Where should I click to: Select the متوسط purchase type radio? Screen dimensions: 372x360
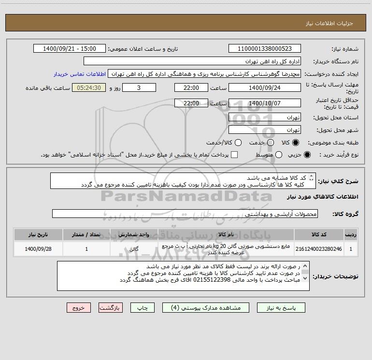[x=279, y=155]
